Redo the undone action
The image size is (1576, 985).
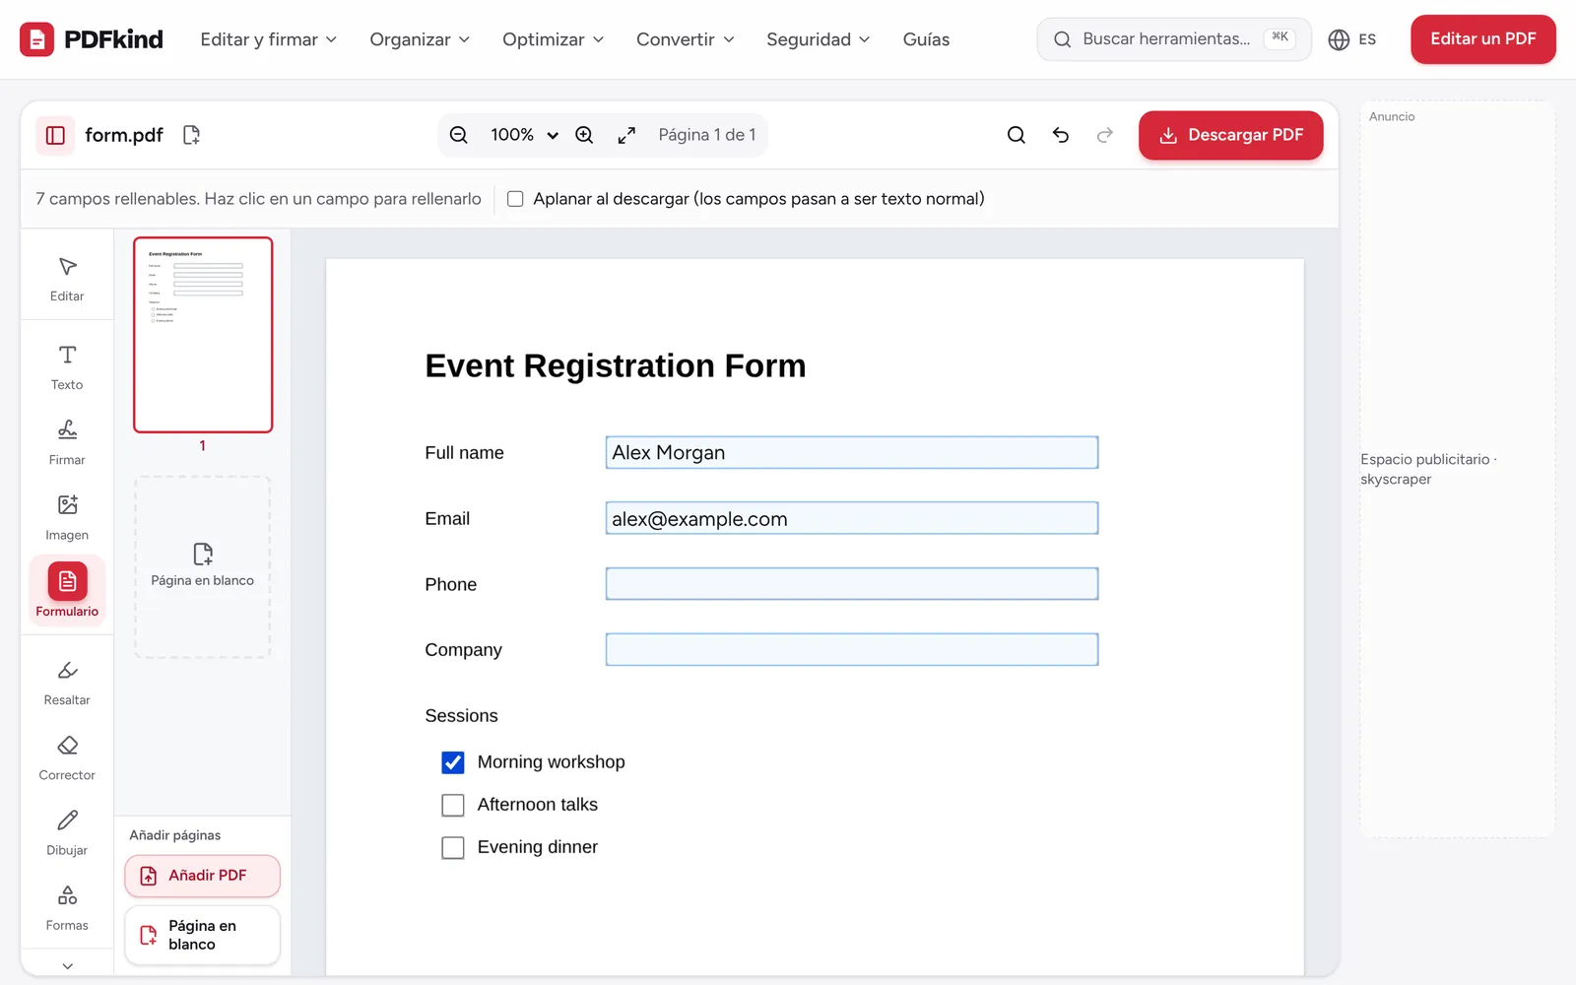point(1105,135)
